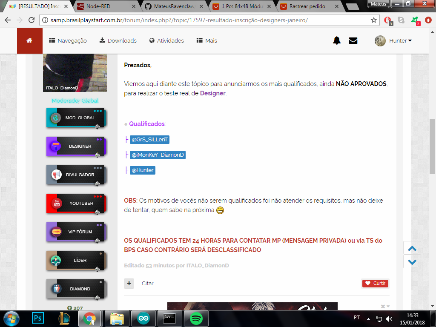Viewport: 436px width, 327px height.
Task: Open Spotify from the taskbar
Action: [195, 318]
